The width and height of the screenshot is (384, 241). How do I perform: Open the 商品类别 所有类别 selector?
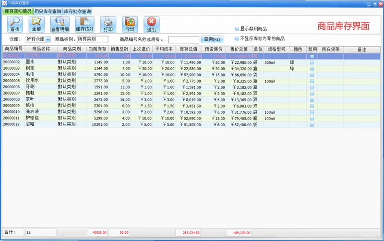tap(93, 39)
